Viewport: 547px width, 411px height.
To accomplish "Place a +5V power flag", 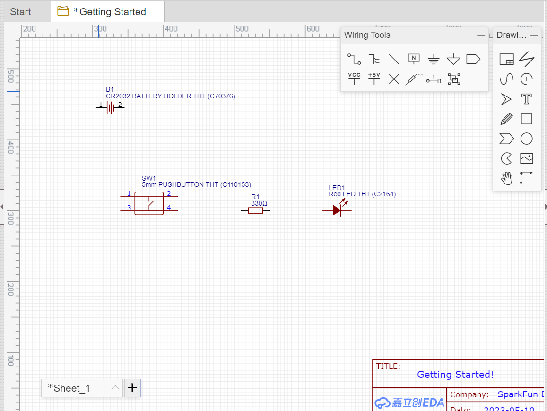I will (374, 79).
